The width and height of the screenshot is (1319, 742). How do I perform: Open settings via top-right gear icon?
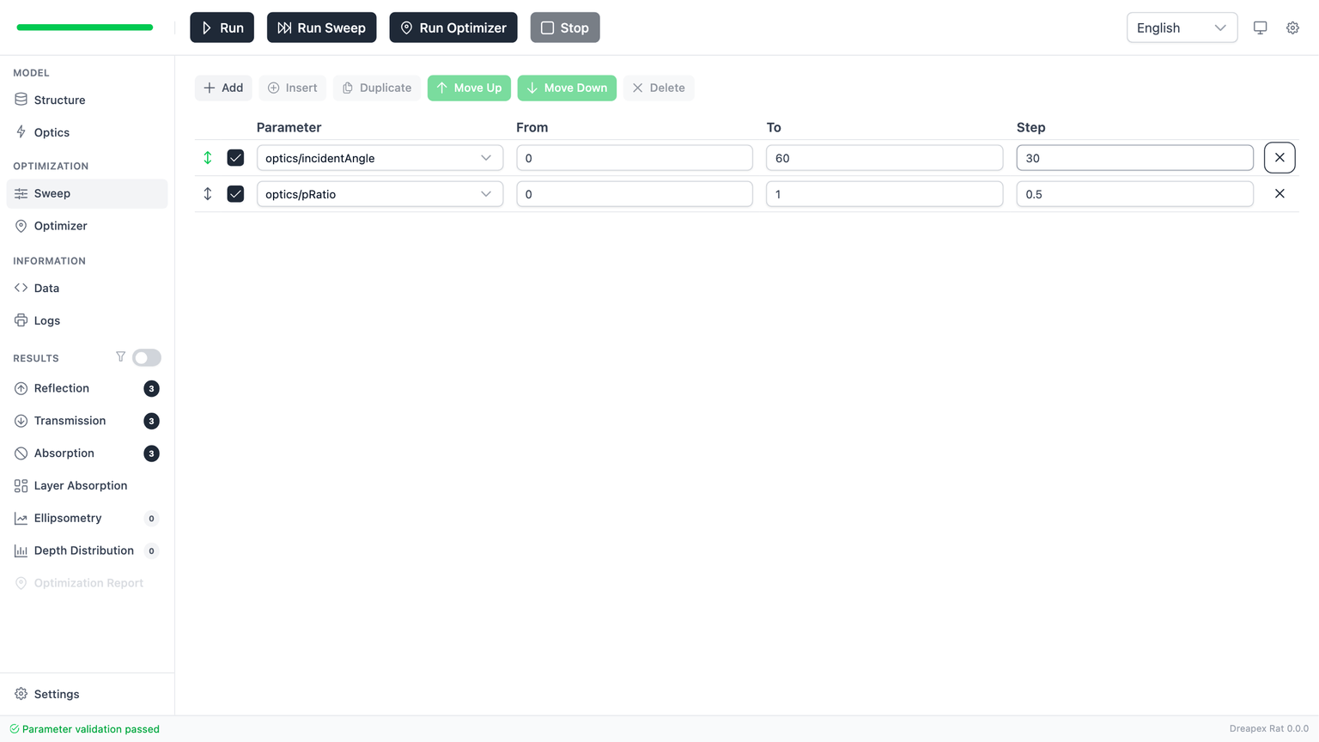[x=1292, y=27]
